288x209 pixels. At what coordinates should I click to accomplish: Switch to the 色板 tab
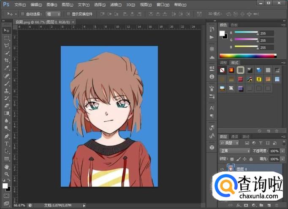click(x=234, y=25)
